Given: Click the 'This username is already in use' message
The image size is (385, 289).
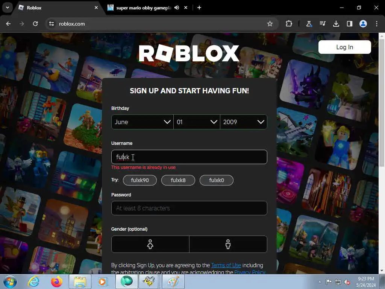Looking at the screenshot, I should [144, 167].
